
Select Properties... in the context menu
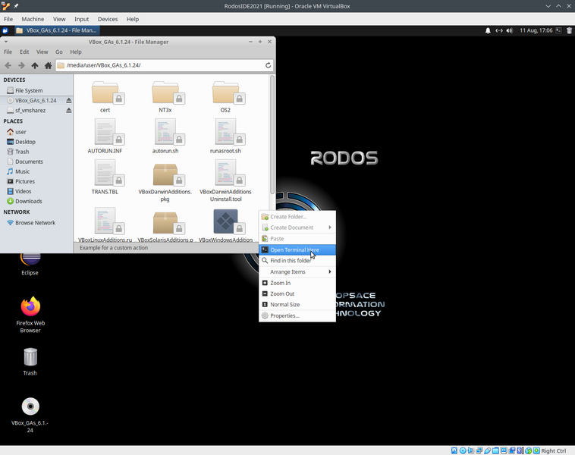click(284, 315)
